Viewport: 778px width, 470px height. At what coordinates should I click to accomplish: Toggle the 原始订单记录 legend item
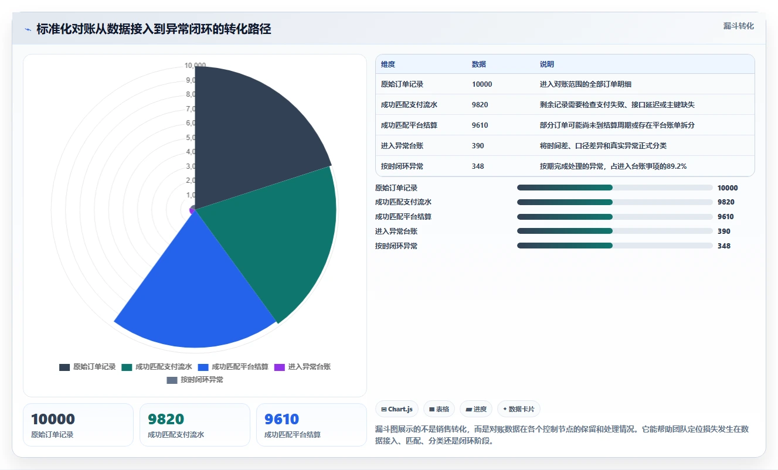click(x=87, y=367)
